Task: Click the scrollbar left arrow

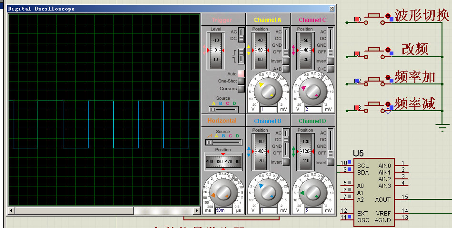Action: (11, 211)
